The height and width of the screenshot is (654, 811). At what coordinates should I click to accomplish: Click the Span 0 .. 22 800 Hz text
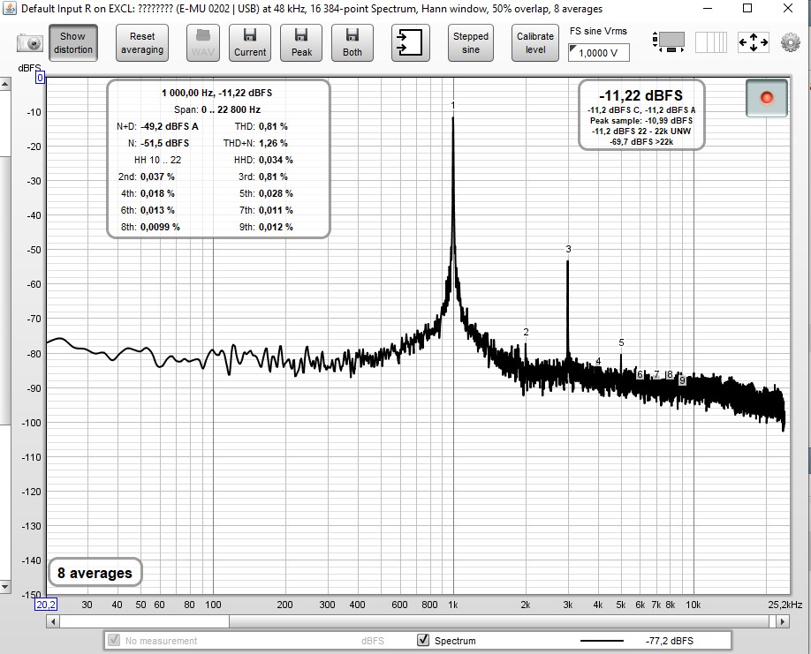click(x=217, y=109)
